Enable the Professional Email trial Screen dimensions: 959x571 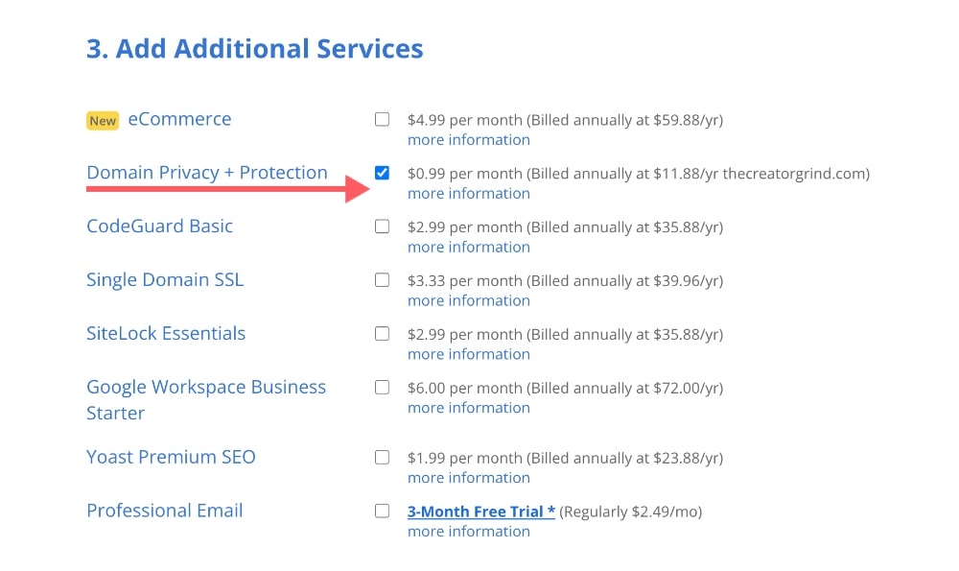pos(382,511)
